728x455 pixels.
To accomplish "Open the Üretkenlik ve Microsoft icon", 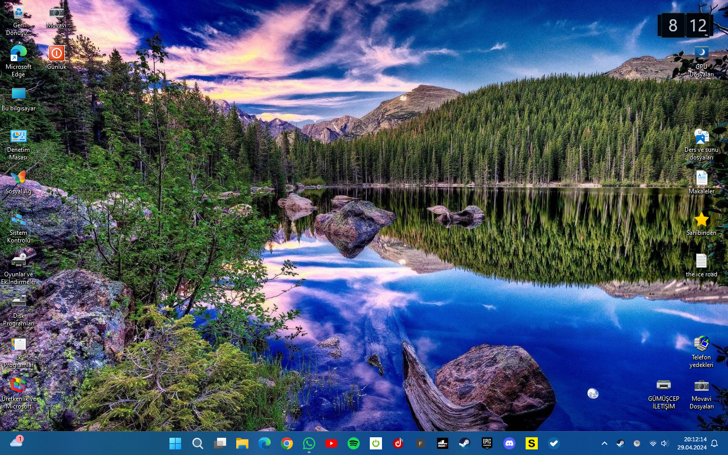I will coord(18,394).
